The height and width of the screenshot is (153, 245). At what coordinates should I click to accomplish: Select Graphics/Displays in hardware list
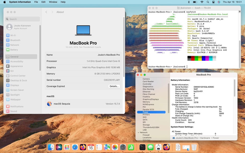151,99
